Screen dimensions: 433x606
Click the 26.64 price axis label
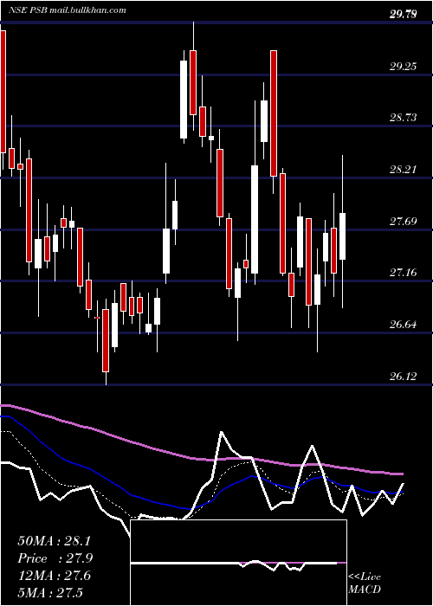404,325
